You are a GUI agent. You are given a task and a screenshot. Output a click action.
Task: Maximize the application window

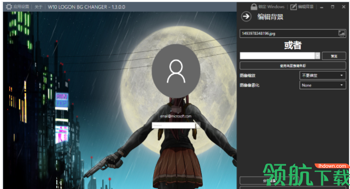coord(333,7)
